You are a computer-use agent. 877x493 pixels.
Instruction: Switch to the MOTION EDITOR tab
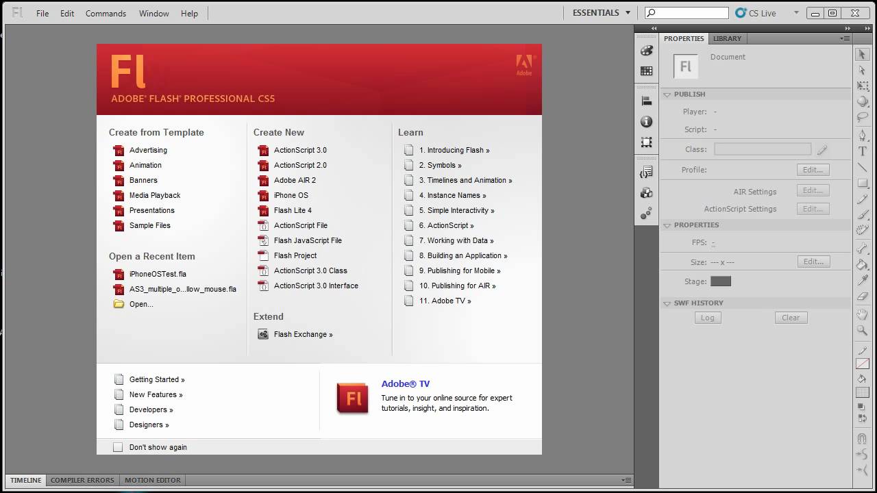click(153, 480)
